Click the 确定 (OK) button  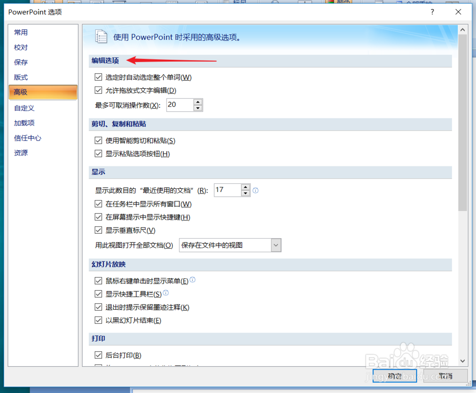pos(395,376)
